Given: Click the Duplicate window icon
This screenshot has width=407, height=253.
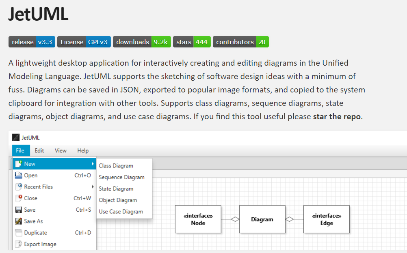Looking at the screenshot, I should (x=18, y=232).
